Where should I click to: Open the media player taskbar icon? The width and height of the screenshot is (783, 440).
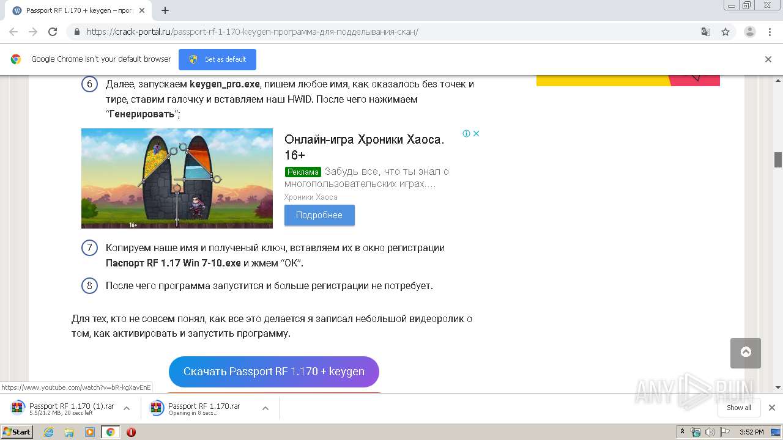point(90,432)
